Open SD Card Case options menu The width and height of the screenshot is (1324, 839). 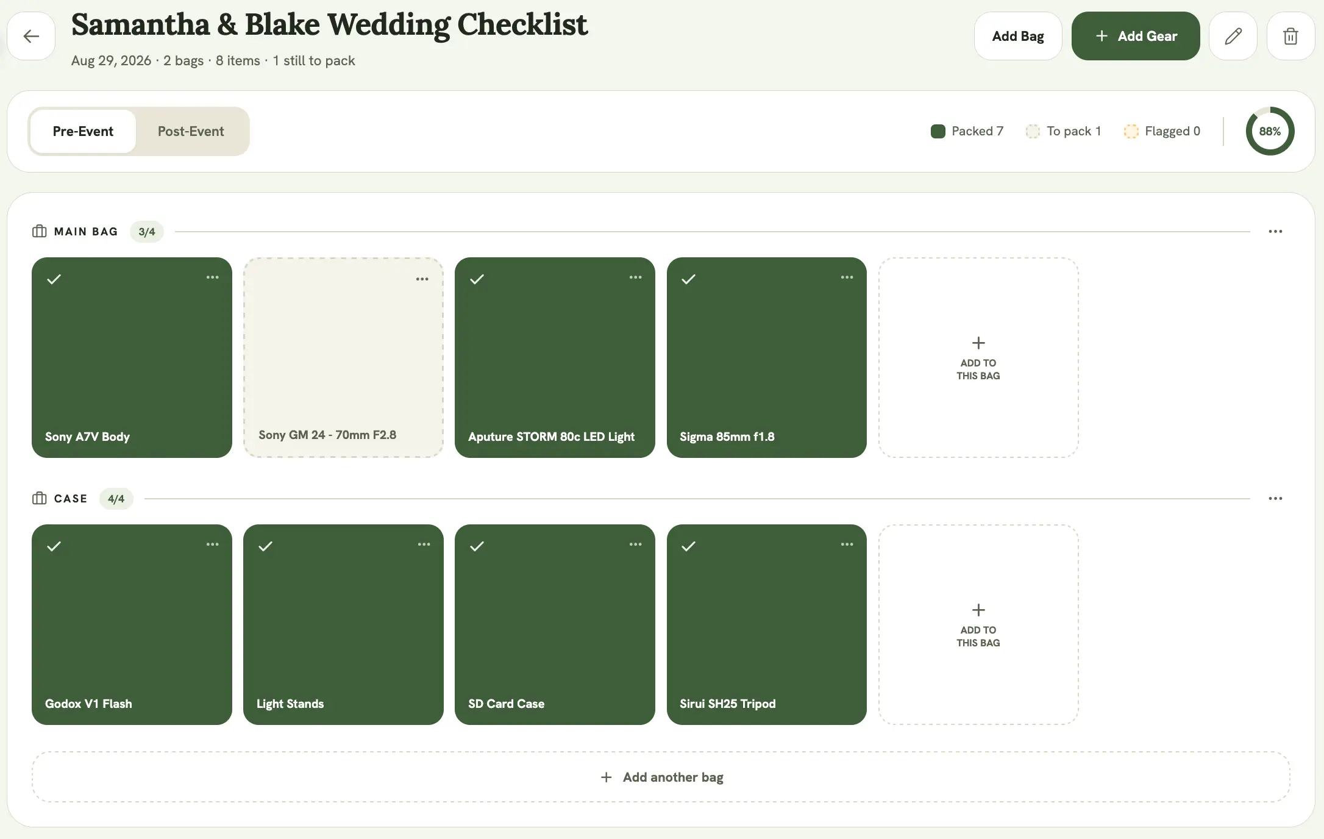pyautogui.click(x=635, y=544)
